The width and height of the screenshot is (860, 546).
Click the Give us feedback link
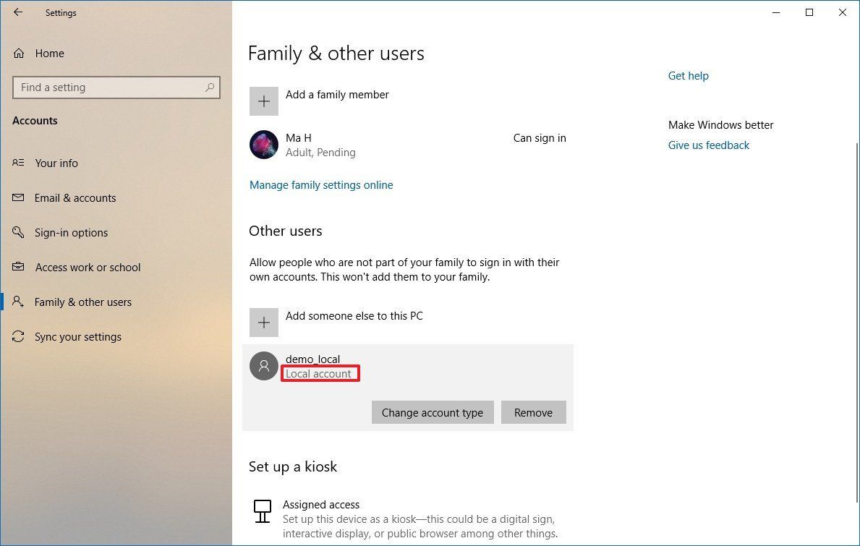709,145
